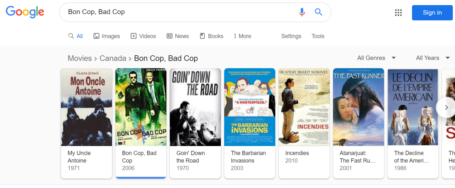Open the Goin' Down the Road poster
The image size is (455, 188).
(195, 107)
